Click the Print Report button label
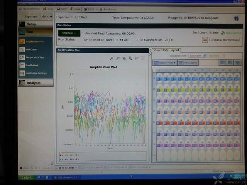Screen dimensions: 247x185 [x=110, y=10]
